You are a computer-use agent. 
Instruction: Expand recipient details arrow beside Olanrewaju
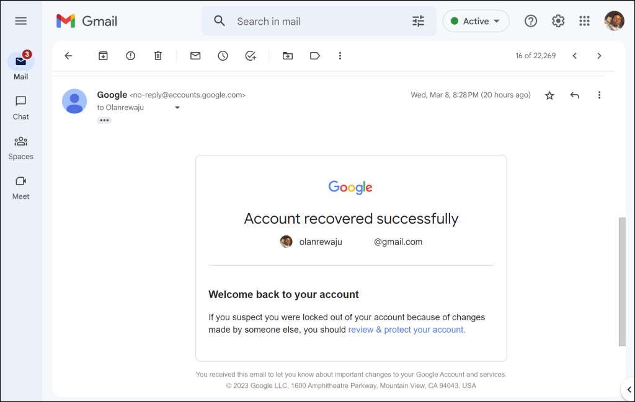(x=177, y=108)
